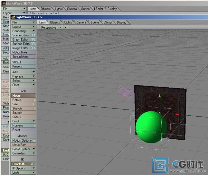Switch to the Display tab in front window
208x175 pixels.
(121, 22)
